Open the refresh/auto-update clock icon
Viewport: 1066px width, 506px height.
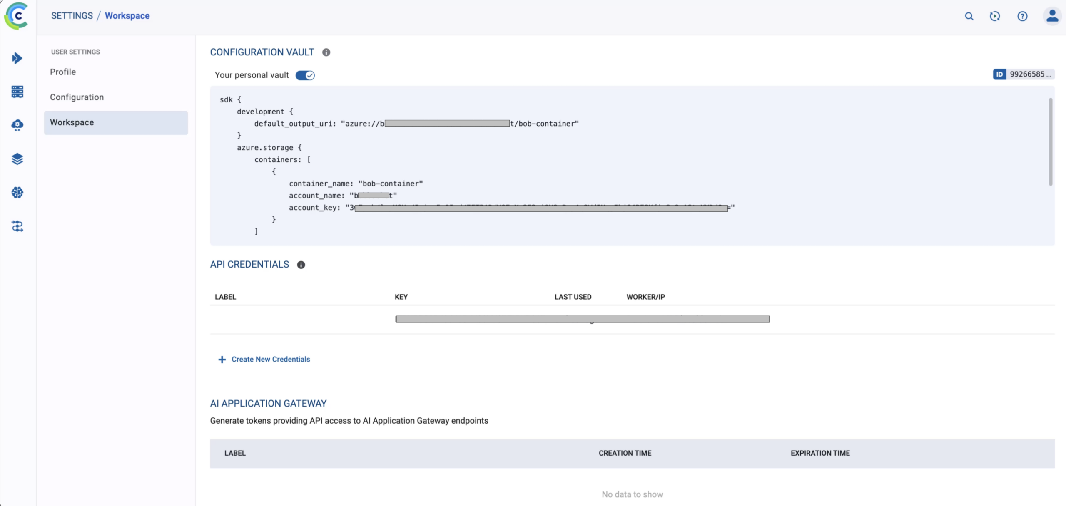995,16
